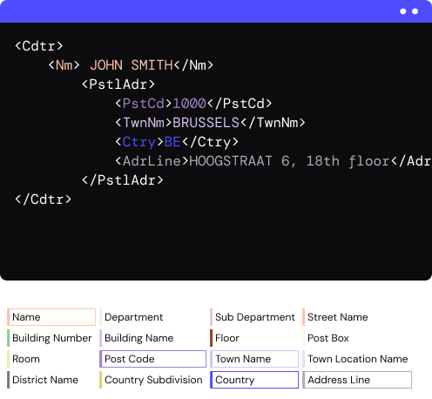
Task: Click the opening <TwnNm> tag
Action: pyautogui.click(x=144, y=123)
